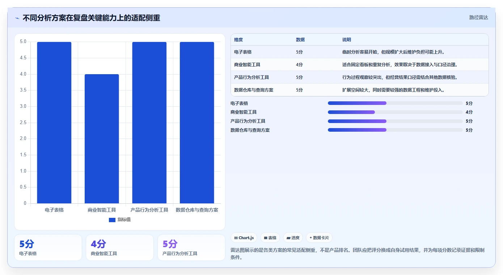The width and height of the screenshot is (503, 275).
Task: Click the 电子表格 progress bar
Action: [x=395, y=103]
